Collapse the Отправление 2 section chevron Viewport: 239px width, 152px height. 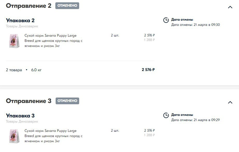click(x=230, y=7)
